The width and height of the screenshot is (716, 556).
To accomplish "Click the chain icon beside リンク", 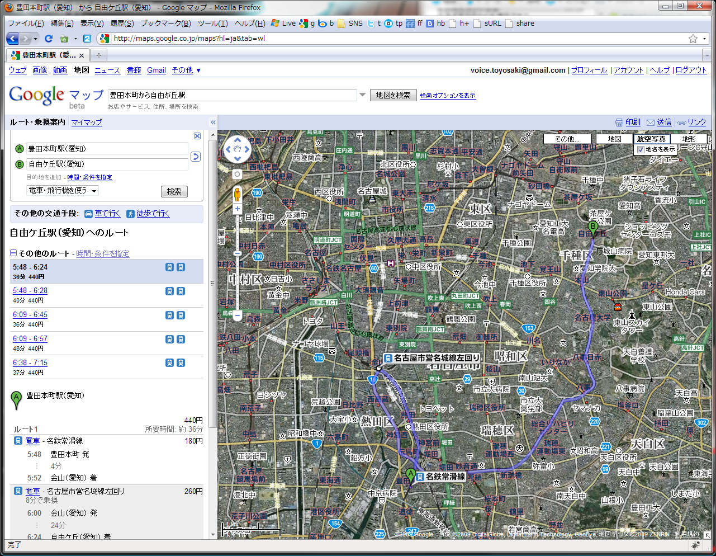I will pyautogui.click(x=682, y=122).
